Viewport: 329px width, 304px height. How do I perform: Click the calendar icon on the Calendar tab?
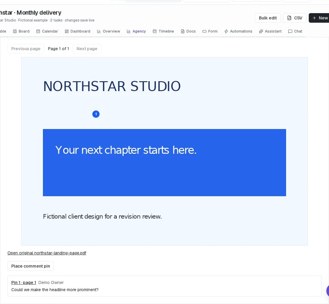tap(38, 31)
